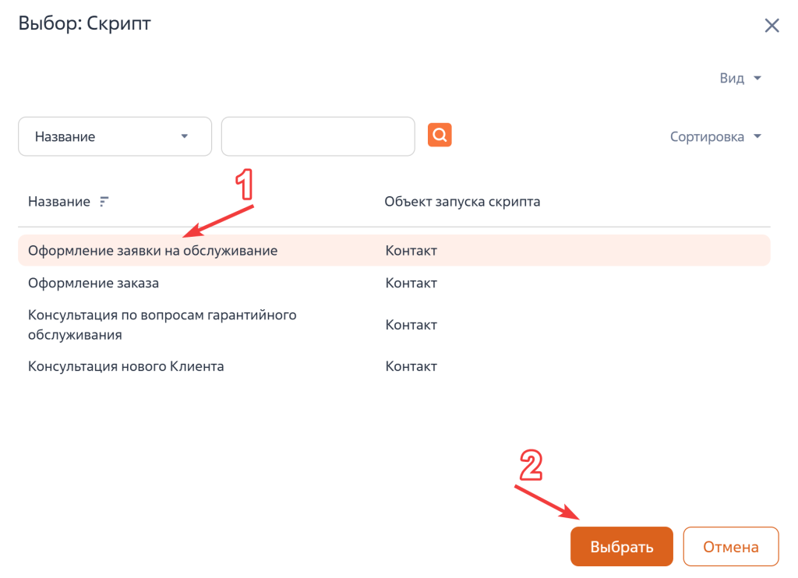Click inside the empty search text field
This screenshot has height=578, width=798.
pos(318,136)
